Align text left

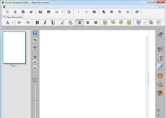coord(80,23)
